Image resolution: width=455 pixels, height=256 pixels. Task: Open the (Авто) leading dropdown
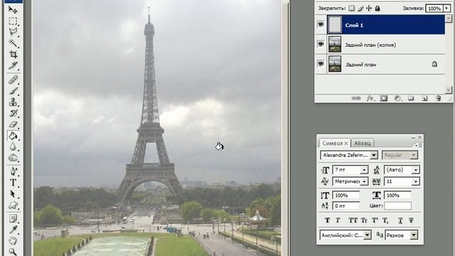click(416, 170)
